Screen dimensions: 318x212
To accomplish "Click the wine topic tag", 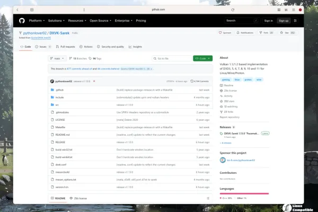I will click(259, 79).
